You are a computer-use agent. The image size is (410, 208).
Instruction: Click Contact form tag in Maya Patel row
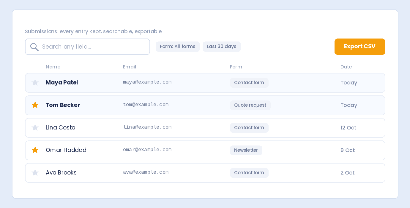point(249,83)
